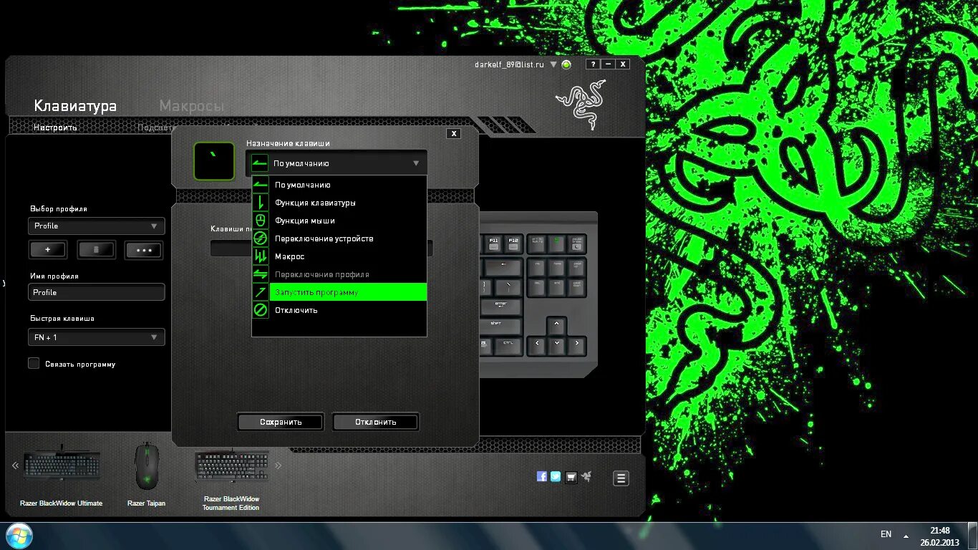Click the 'Имя профиля' text field
The width and height of the screenshot is (978, 550).
tap(97, 292)
